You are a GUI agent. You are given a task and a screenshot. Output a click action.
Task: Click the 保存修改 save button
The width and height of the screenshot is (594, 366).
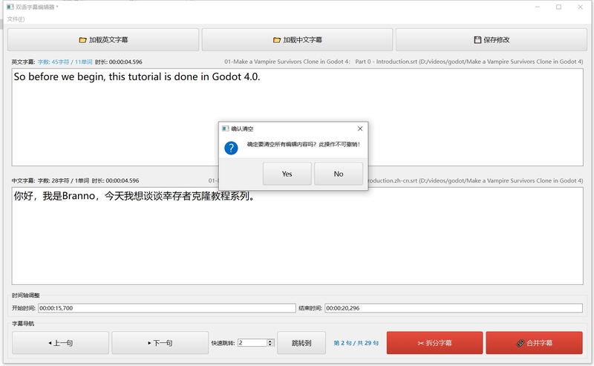[492, 40]
